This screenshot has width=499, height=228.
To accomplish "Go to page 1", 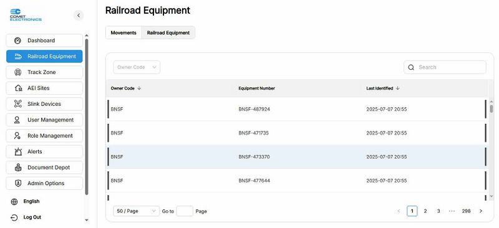I will coord(412,211).
